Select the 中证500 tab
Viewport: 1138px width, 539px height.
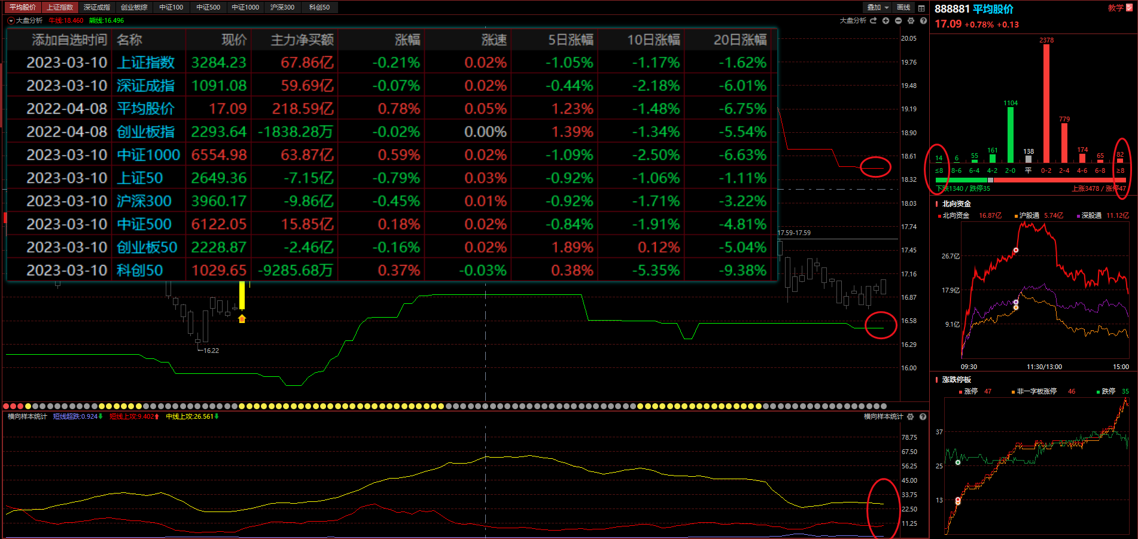point(208,7)
